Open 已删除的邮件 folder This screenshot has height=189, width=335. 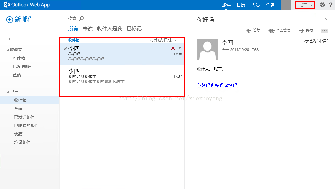point(26,126)
